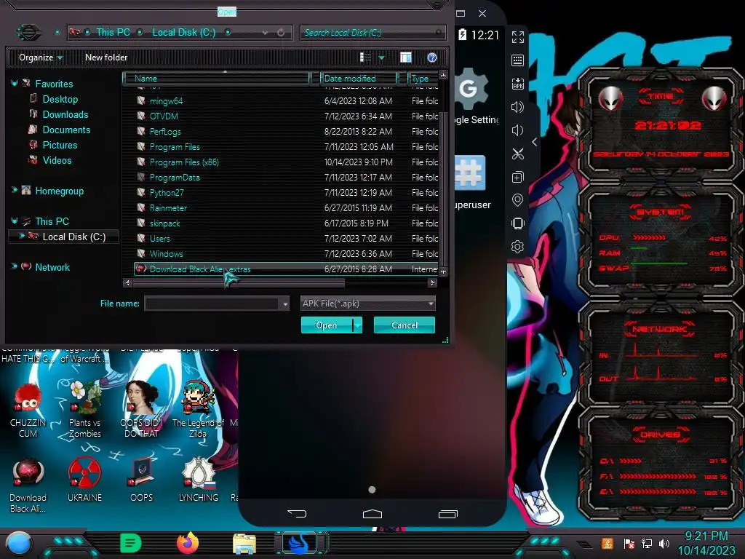This screenshot has width=745, height=559.
Task: Click the help icon in Open dialog
Action: tap(432, 58)
